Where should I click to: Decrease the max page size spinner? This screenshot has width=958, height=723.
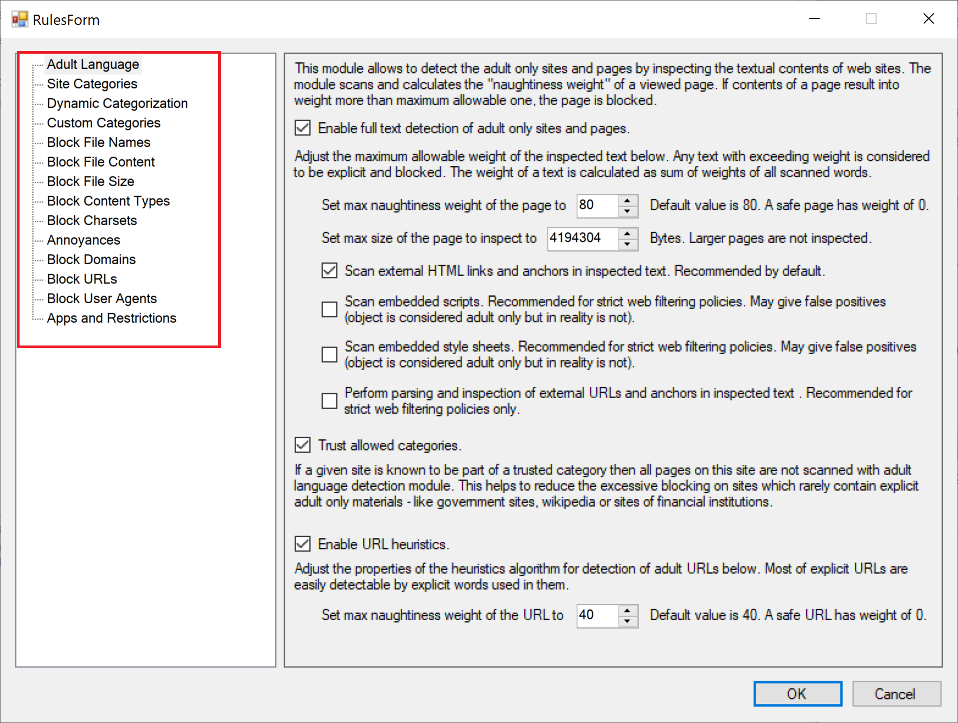point(628,244)
